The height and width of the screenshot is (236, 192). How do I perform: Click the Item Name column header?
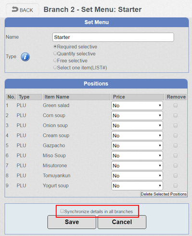tap(77, 97)
